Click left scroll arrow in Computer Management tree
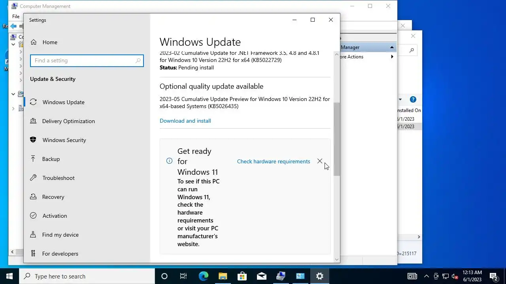 (12, 252)
